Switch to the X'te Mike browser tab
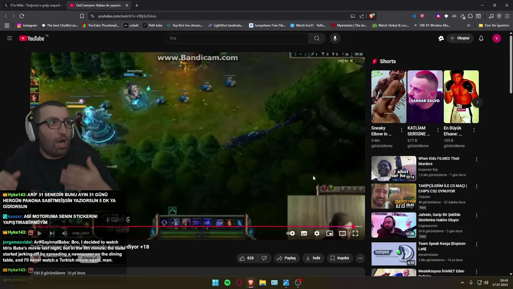This screenshot has width=513, height=289. coord(33,5)
